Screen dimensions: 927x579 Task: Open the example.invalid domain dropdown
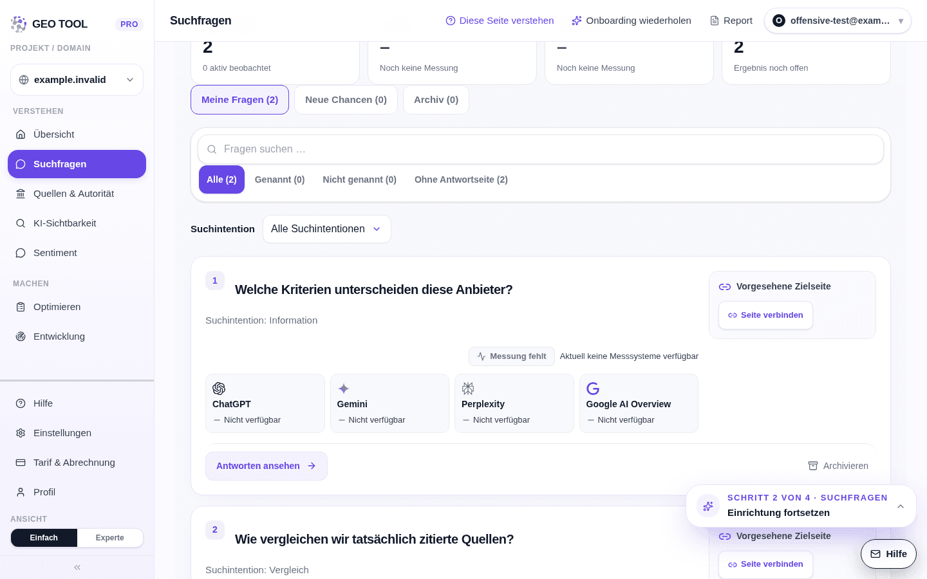pos(77,80)
